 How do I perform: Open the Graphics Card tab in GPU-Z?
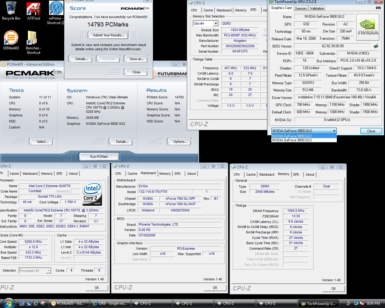point(281,8)
